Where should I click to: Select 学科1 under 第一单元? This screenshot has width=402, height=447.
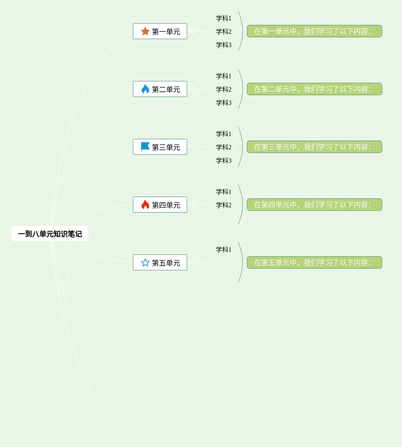pyautogui.click(x=223, y=18)
